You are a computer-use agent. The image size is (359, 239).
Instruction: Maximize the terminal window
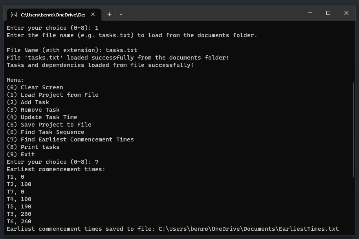point(328,13)
